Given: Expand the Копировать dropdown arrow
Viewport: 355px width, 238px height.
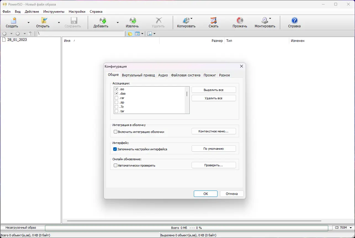Looking at the screenshot, I should (x=192, y=18).
